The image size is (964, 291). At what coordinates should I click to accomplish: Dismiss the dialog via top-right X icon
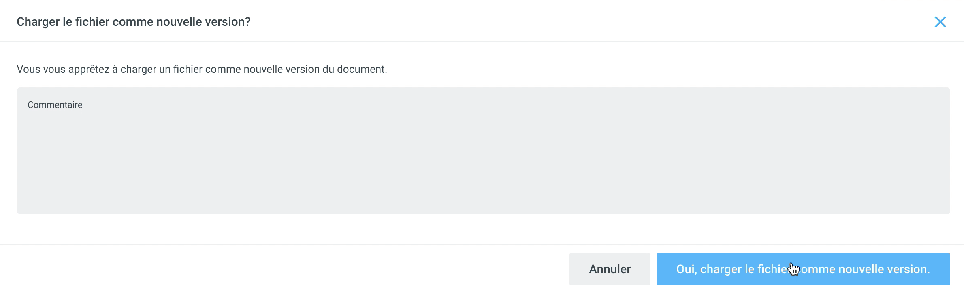tap(940, 22)
